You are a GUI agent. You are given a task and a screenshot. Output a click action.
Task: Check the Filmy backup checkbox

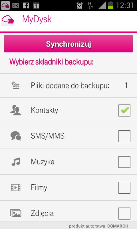point(124,188)
